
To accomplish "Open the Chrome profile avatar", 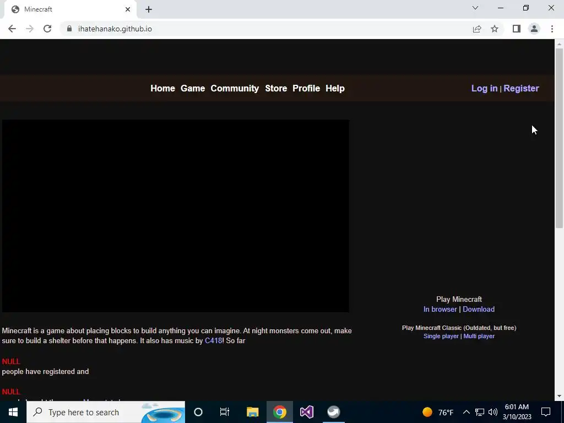I will pos(534,29).
